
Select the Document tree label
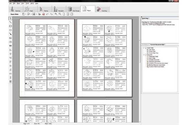(150, 55)
